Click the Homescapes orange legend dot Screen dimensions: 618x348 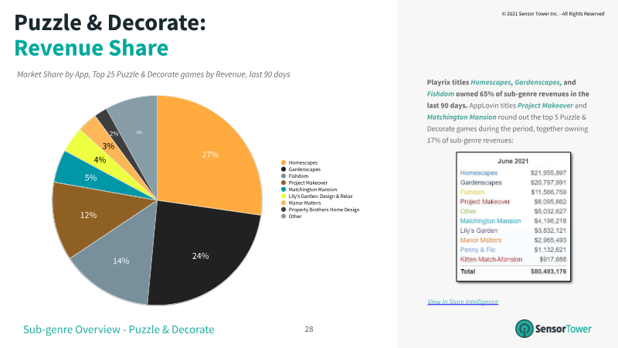pos(284,162)
